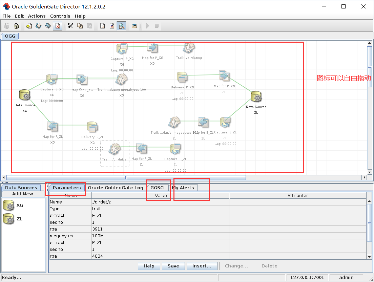Click the save diagram toolbar icon
The width and height of the screenshot is (374, 282).
tap(48, 26)
